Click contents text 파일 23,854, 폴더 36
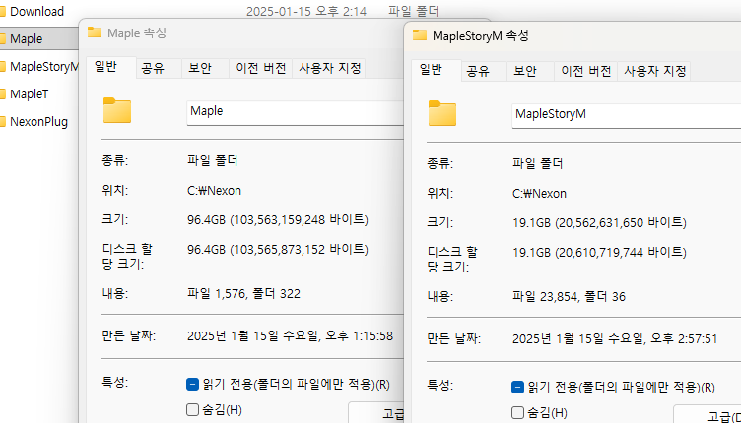 pyautogui.click(x=569, y=297)
